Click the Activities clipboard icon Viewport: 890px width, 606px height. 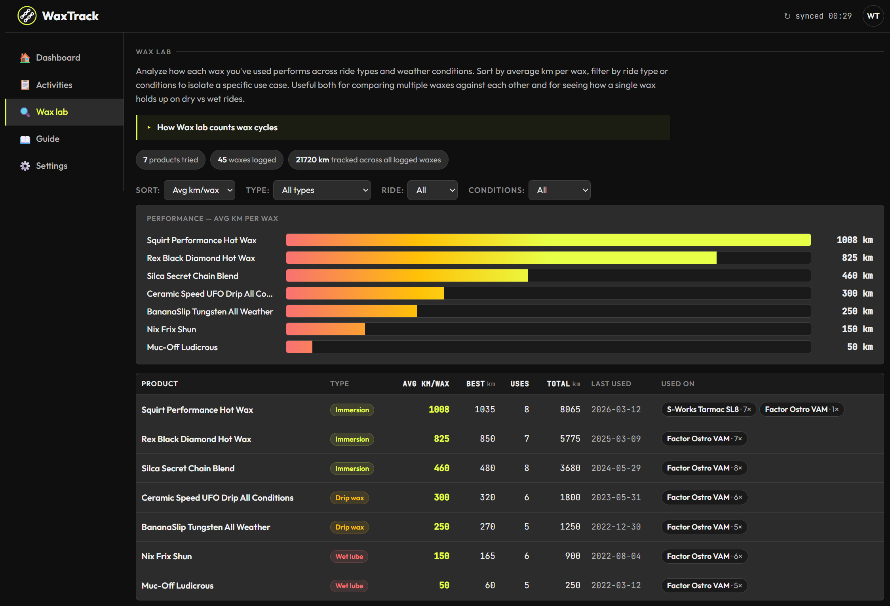coord(25,85)
